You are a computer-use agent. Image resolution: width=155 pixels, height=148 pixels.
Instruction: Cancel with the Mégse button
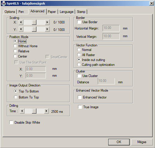142,142
